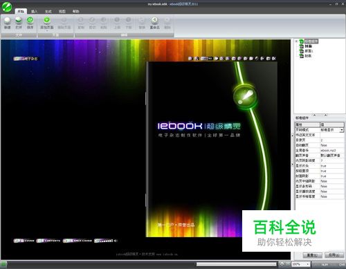Click the BACK COVER button in preview

click(78, 241)
